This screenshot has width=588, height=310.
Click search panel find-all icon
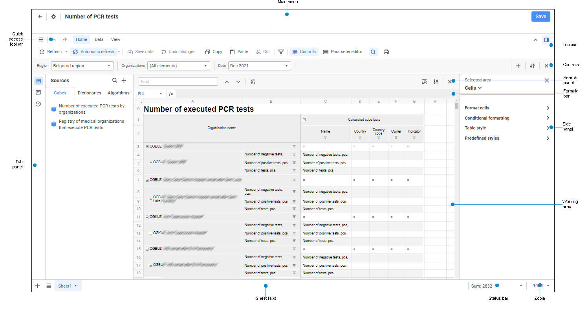coord(424,82)
